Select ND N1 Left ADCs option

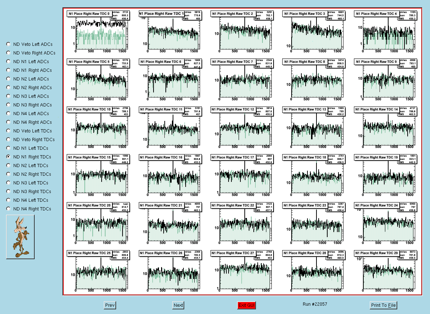coord(9,61)
